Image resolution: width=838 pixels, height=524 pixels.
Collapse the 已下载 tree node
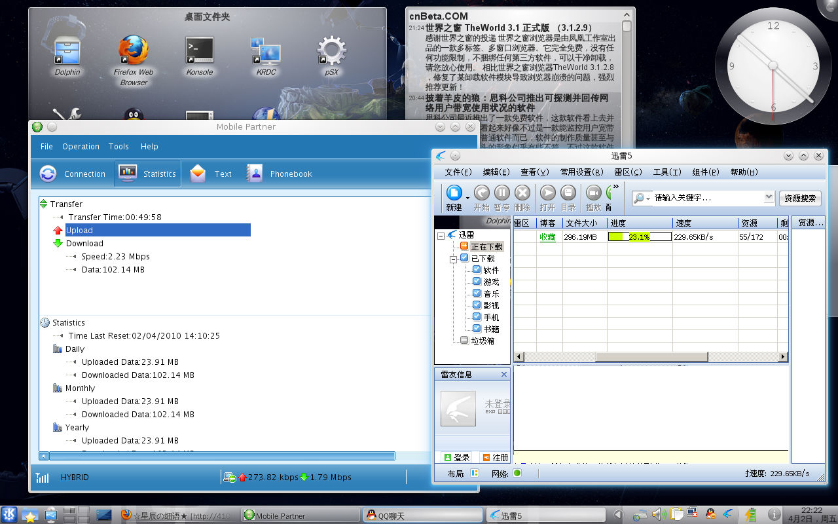click(x=452, y=259)
